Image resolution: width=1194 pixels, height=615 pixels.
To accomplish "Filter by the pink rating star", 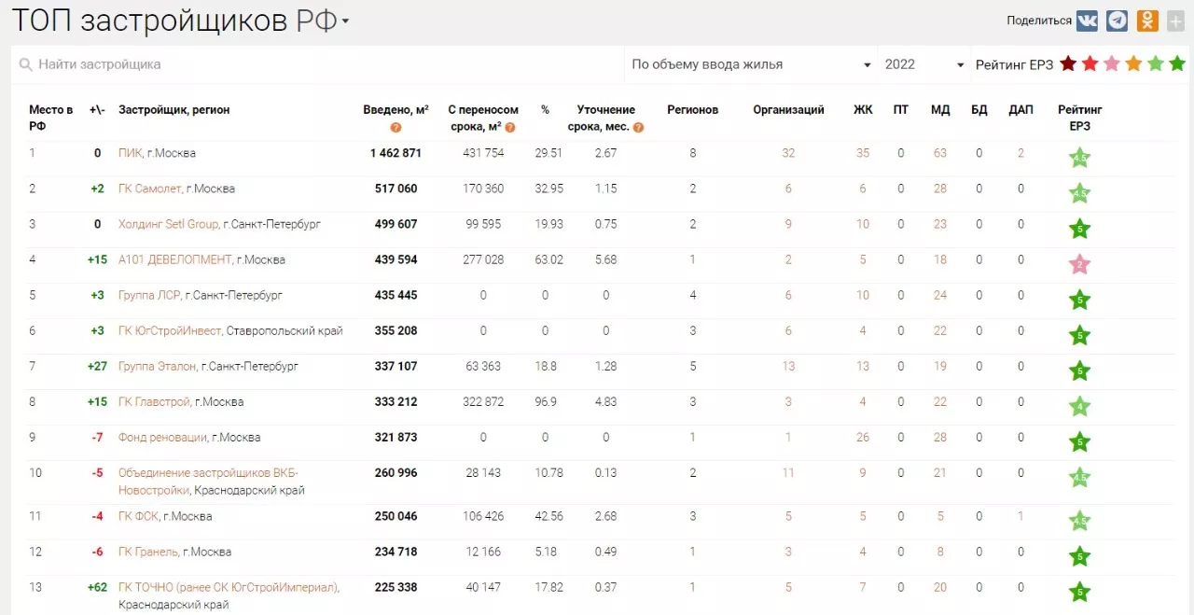I will (1111, 64).
